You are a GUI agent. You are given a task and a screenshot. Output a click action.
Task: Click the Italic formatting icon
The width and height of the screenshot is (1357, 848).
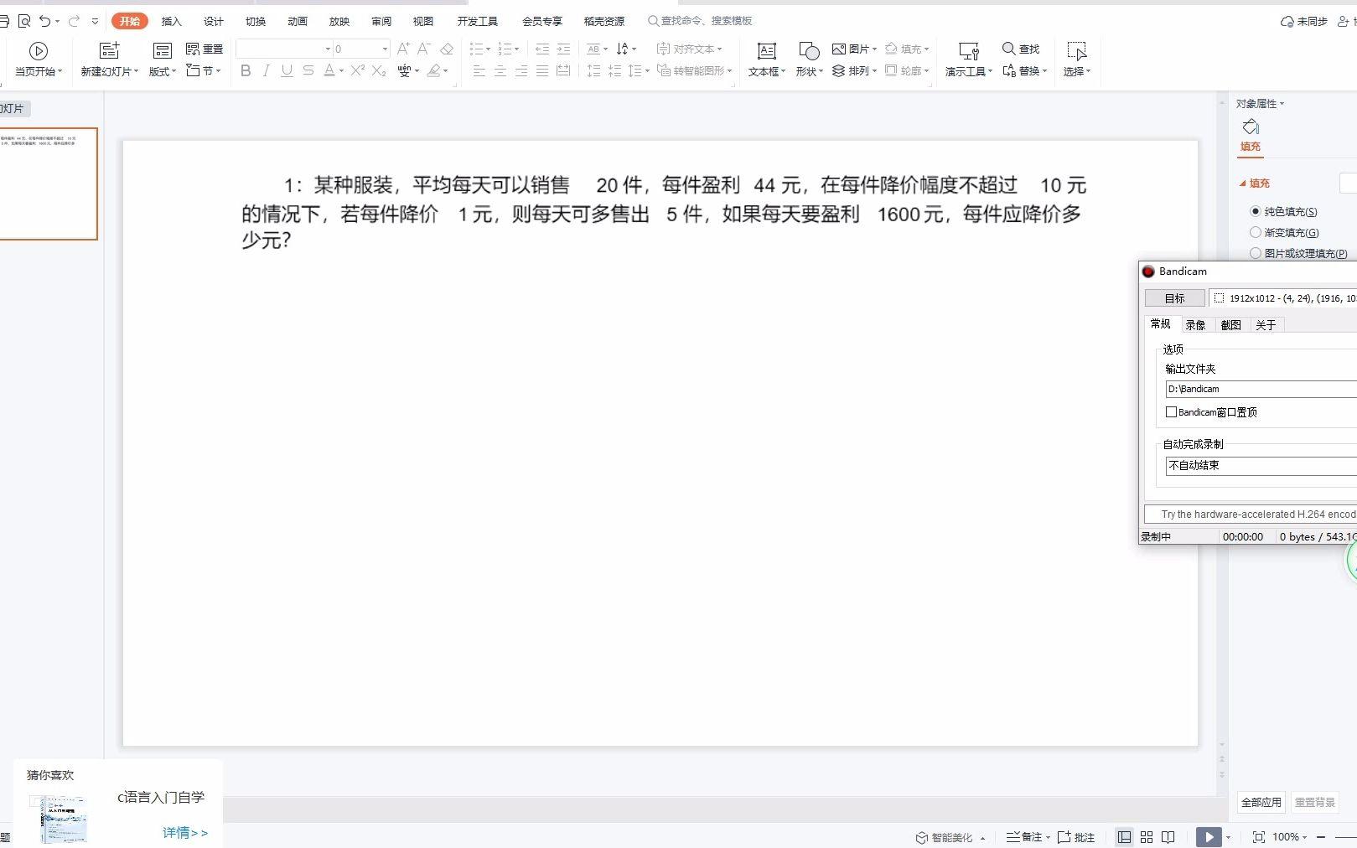click(266, 71)
